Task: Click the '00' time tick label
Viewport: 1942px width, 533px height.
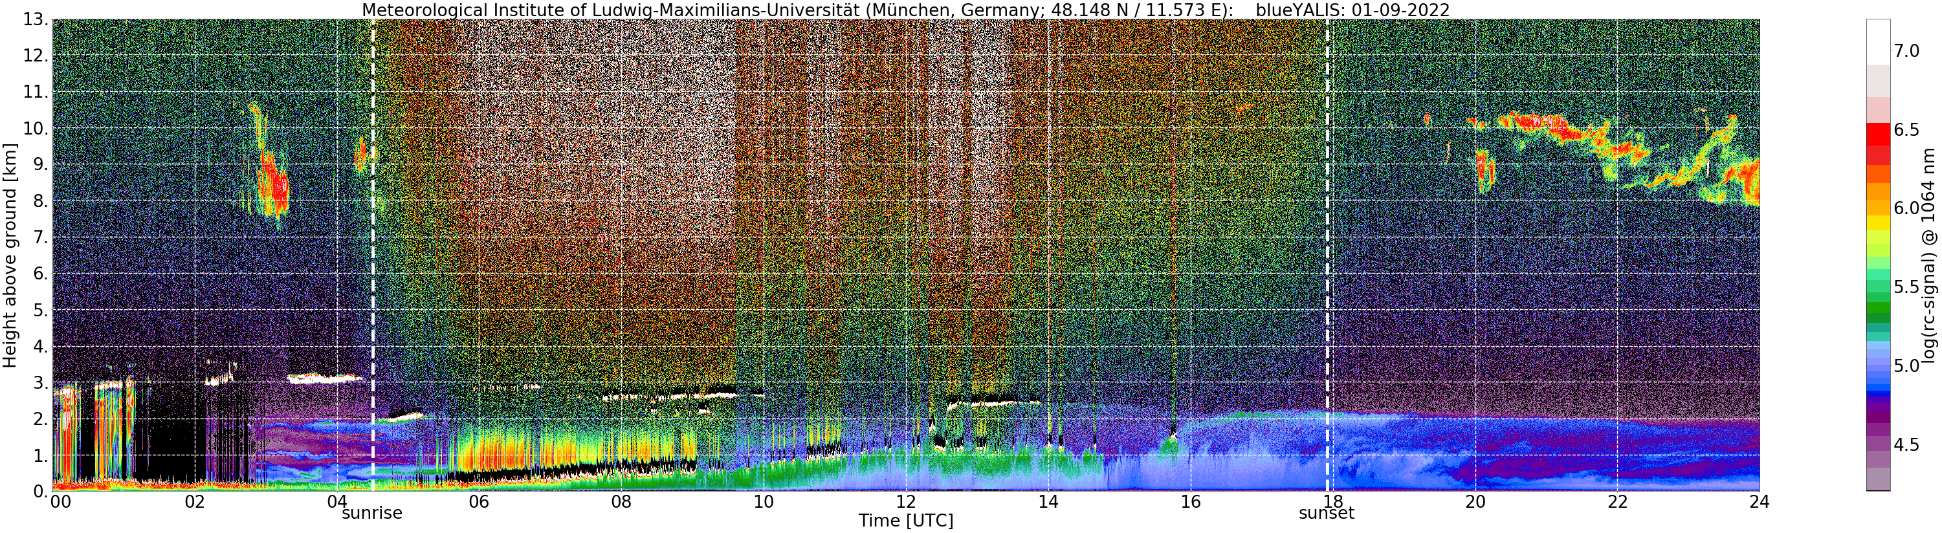Action: pyautogui.click(x=61, y=502)
